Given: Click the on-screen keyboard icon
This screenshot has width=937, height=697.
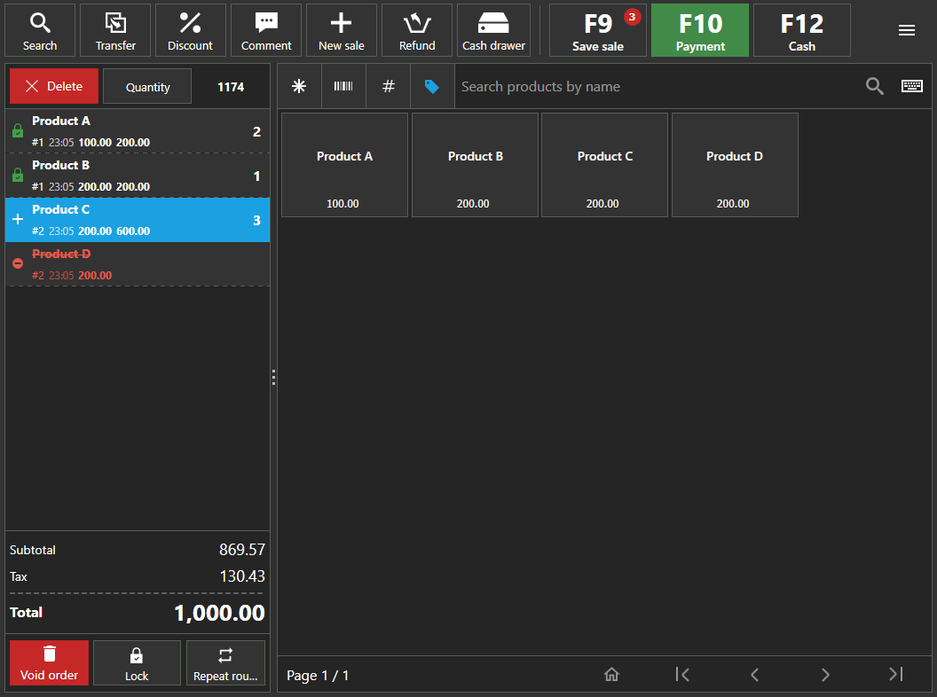Looking at the screenshot, I should pyautogui.click(x=911, y=86).
